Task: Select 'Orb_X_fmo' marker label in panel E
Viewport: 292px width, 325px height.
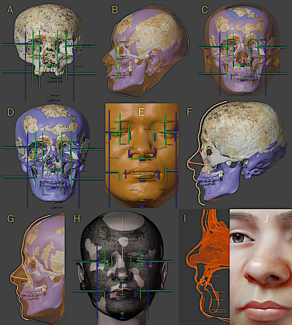Action: click(x=148, y=129)
